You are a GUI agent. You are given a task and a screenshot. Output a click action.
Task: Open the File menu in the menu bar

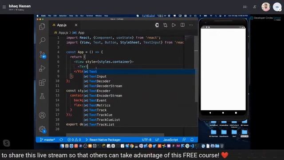(49, 16)
